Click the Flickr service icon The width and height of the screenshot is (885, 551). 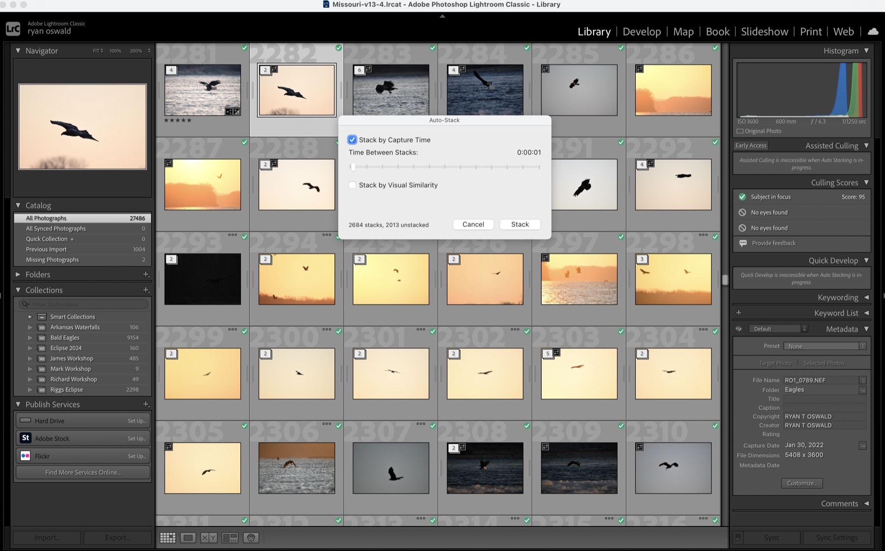point(26,456)
